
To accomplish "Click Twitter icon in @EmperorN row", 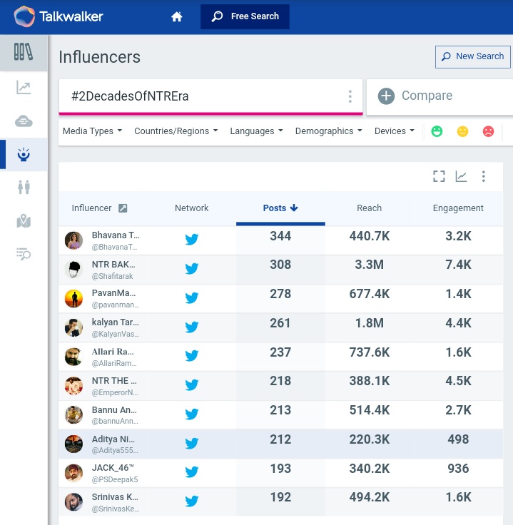I will (x=191, y=384).
